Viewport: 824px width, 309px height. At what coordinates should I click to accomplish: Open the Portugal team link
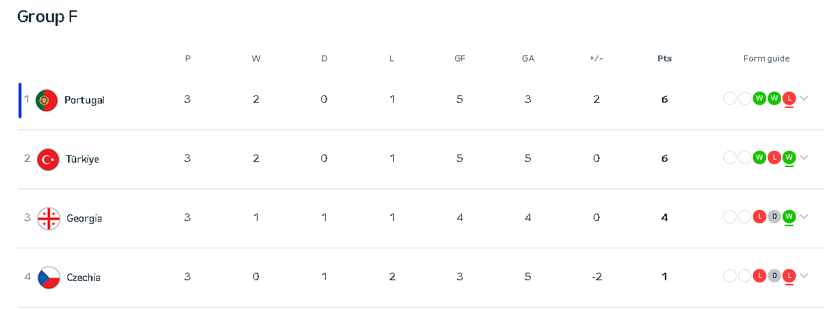(x=84, y=101)
